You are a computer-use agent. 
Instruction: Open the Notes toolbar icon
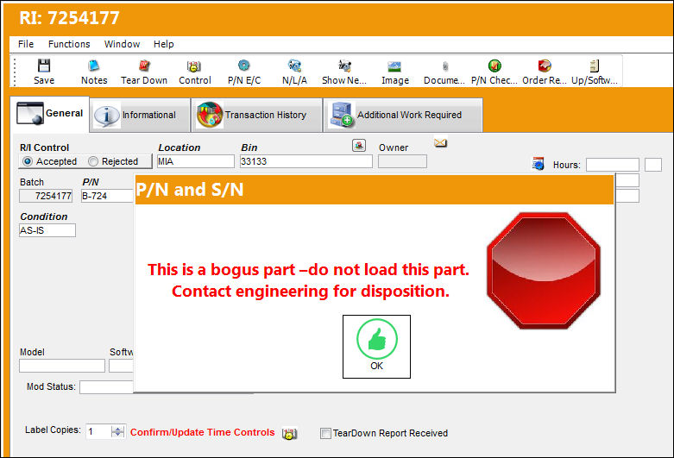94,66
